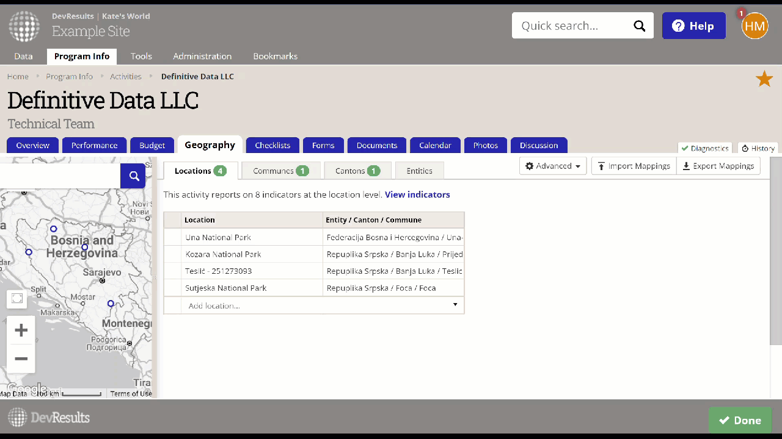The width and height of the screenshot is (782, 439).
Task: Select the Cantons sub-tab
Action: (357, 171)
